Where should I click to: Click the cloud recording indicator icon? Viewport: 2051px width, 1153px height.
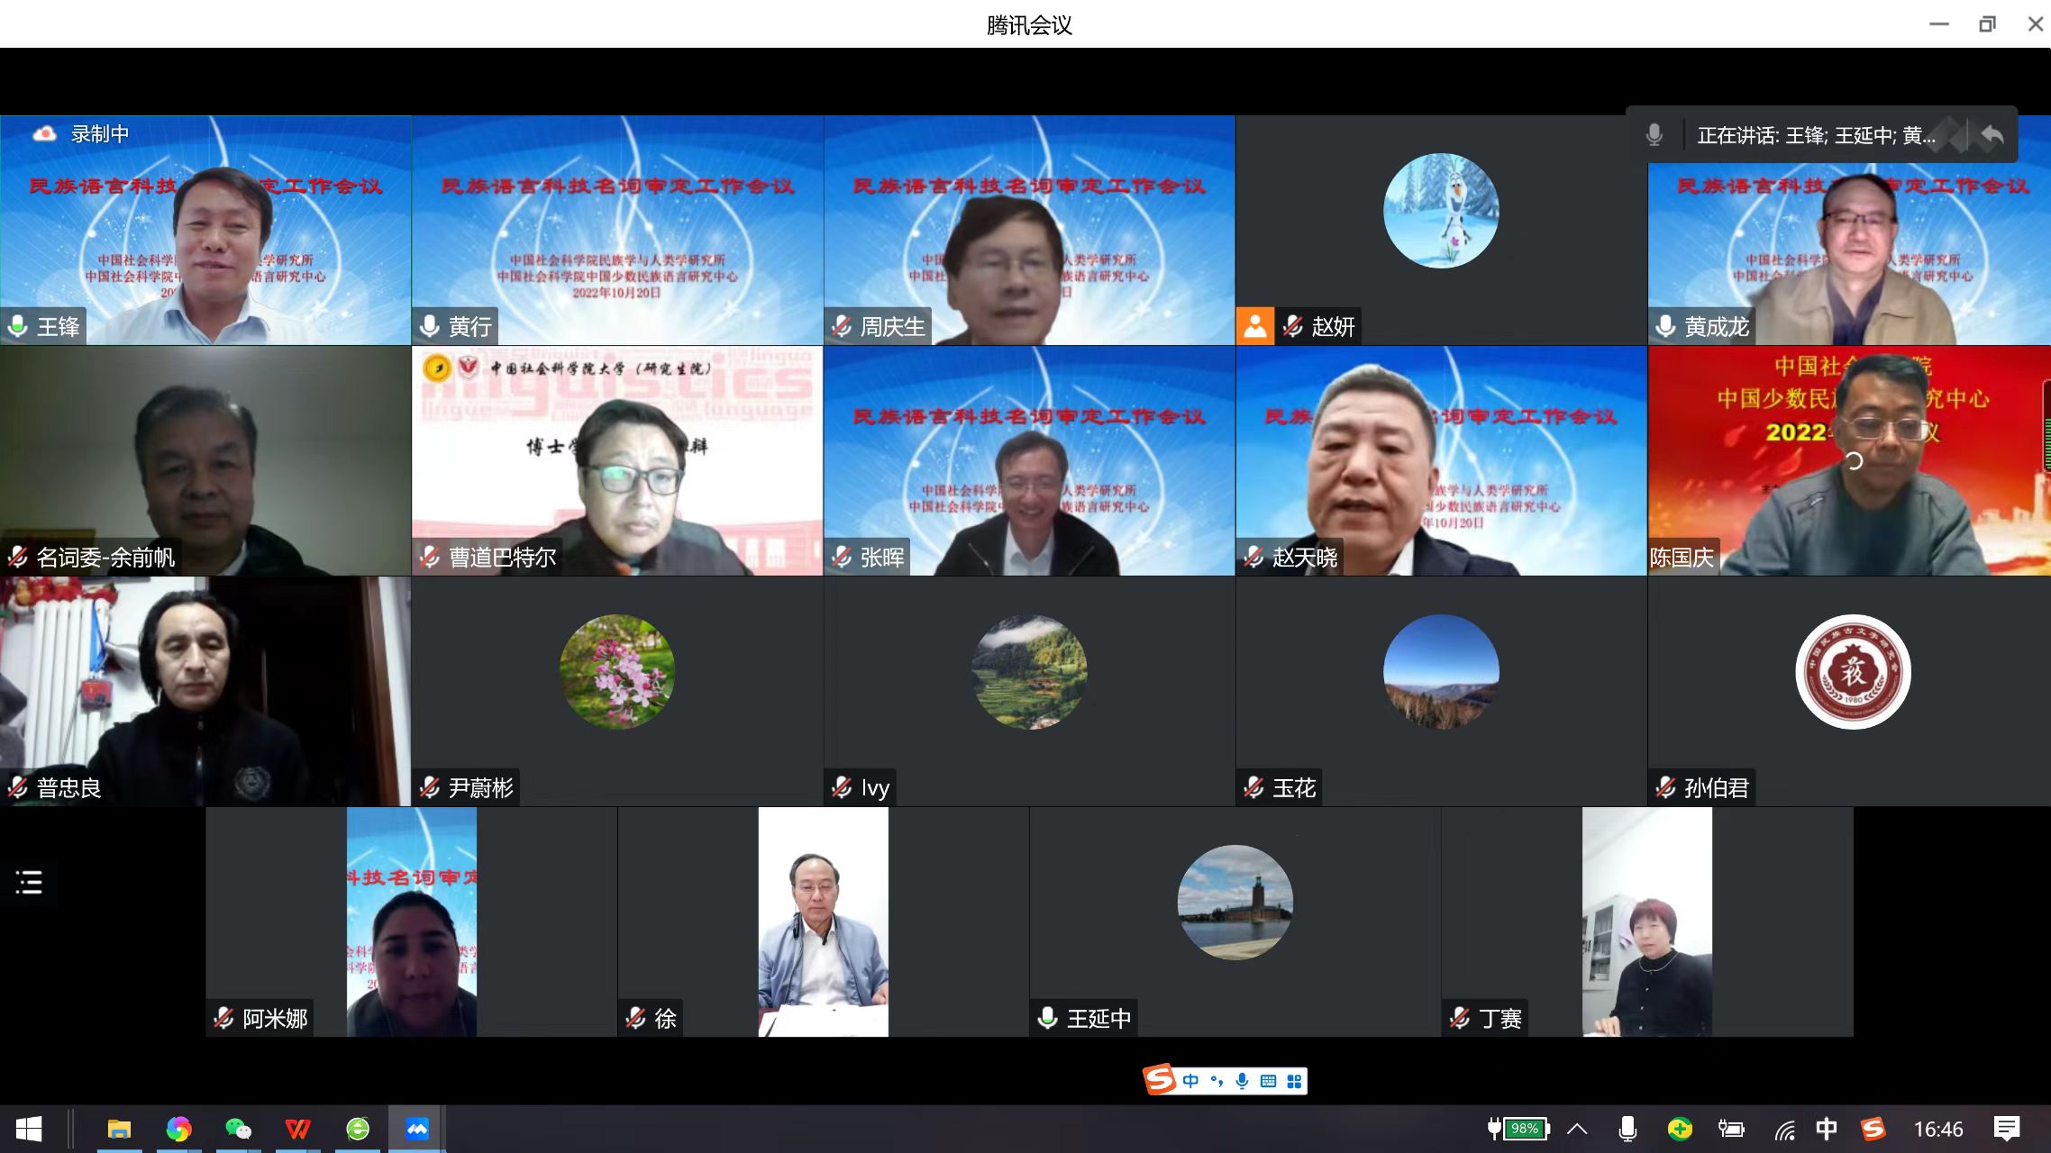coord(44,134)
